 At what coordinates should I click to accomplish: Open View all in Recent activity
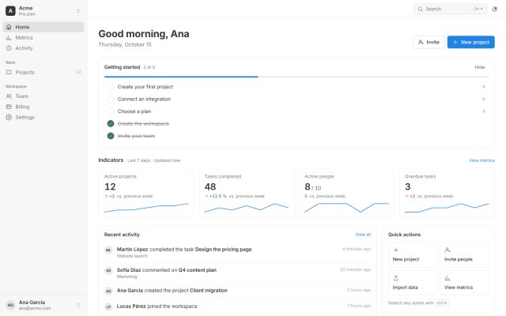[363, 235]
